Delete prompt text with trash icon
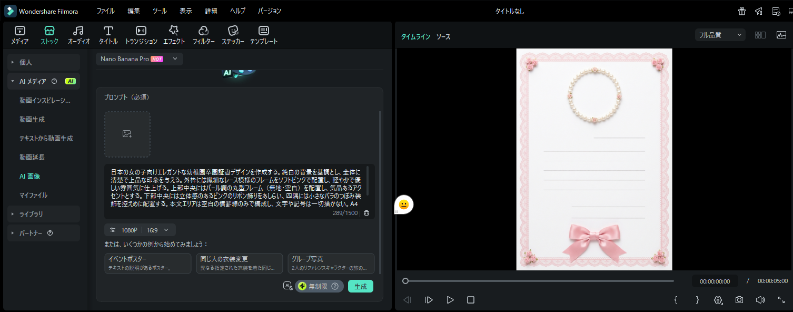Viewport: 793px width, 312px height. pos(366,213)
